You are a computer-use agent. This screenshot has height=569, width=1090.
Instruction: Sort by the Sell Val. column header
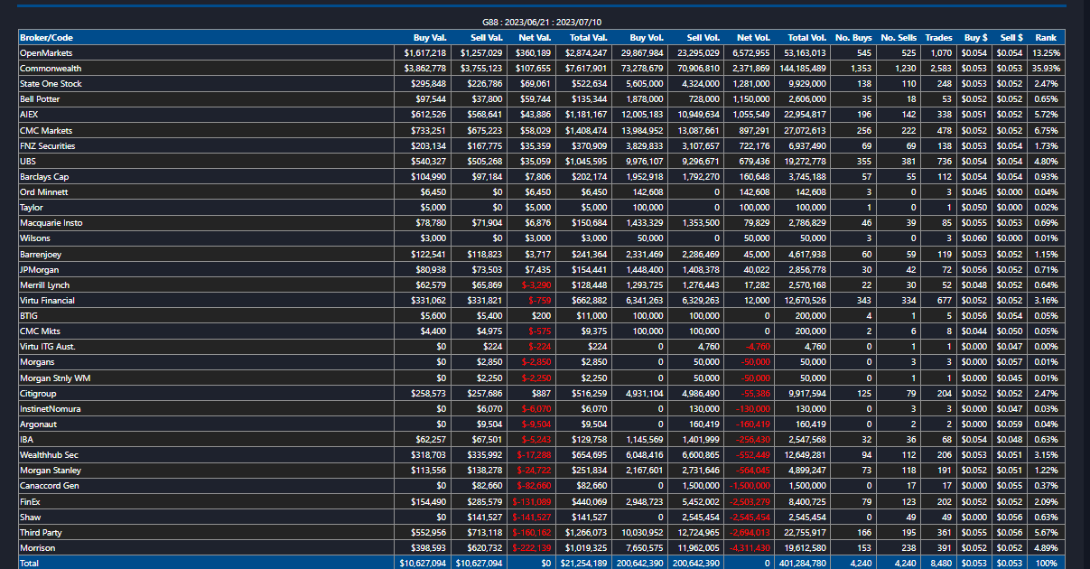coord(486,38)
